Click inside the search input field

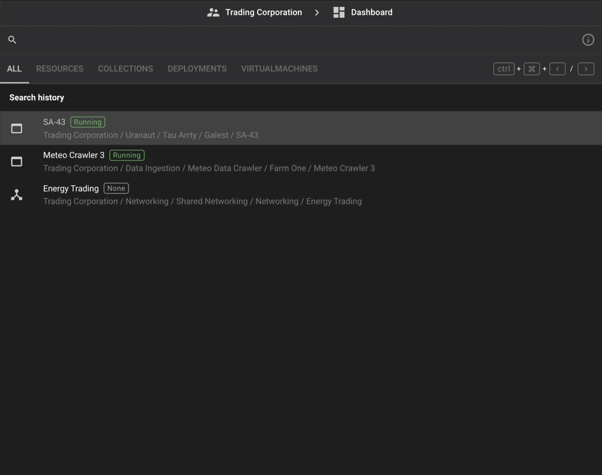click(x=255, y=39)
